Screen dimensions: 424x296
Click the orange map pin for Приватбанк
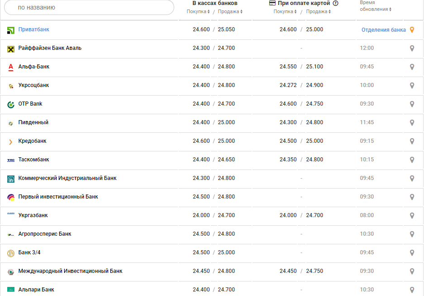[412, 30]
